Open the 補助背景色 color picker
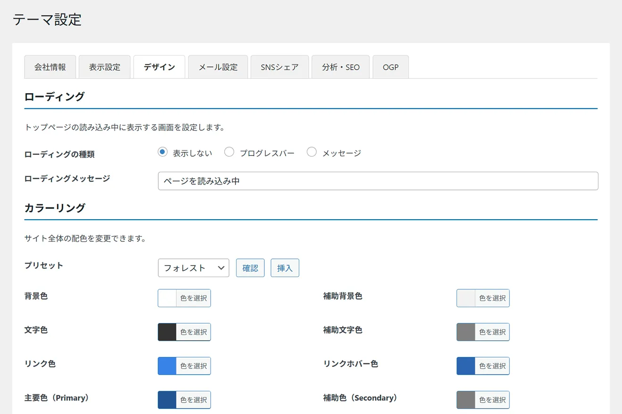Screen dimensions: 622x414 483,298
